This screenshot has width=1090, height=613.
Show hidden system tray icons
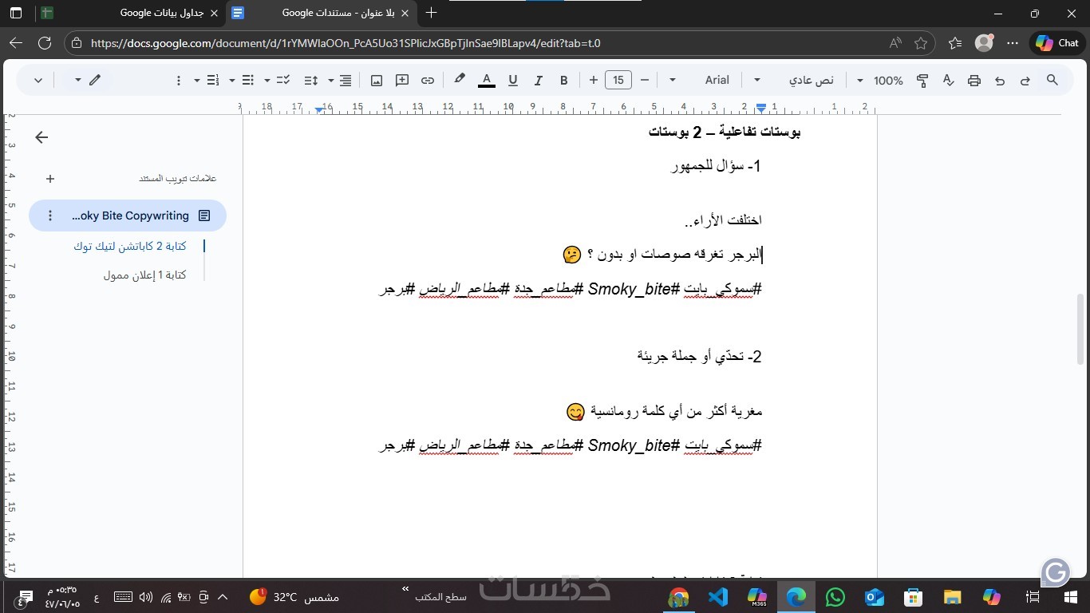[223, 597]
